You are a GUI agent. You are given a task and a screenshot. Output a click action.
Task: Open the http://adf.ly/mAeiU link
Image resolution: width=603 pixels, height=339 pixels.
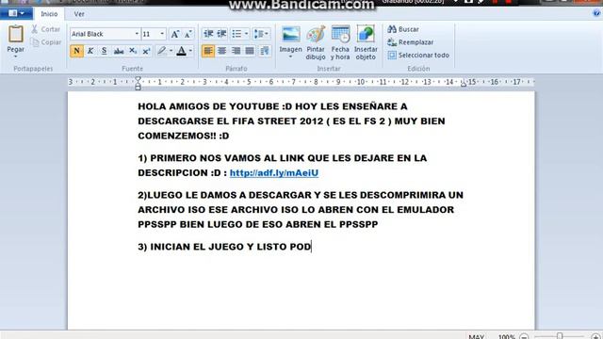[x=274, y=173]
